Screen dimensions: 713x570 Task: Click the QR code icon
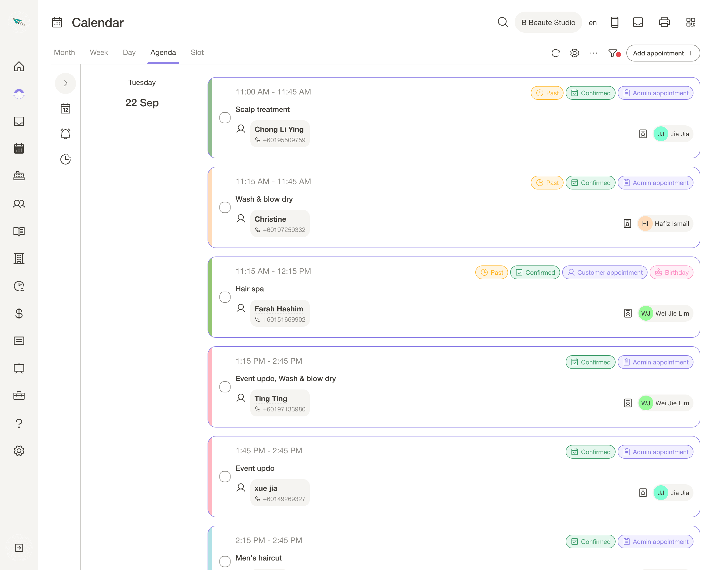click(691, 22)
